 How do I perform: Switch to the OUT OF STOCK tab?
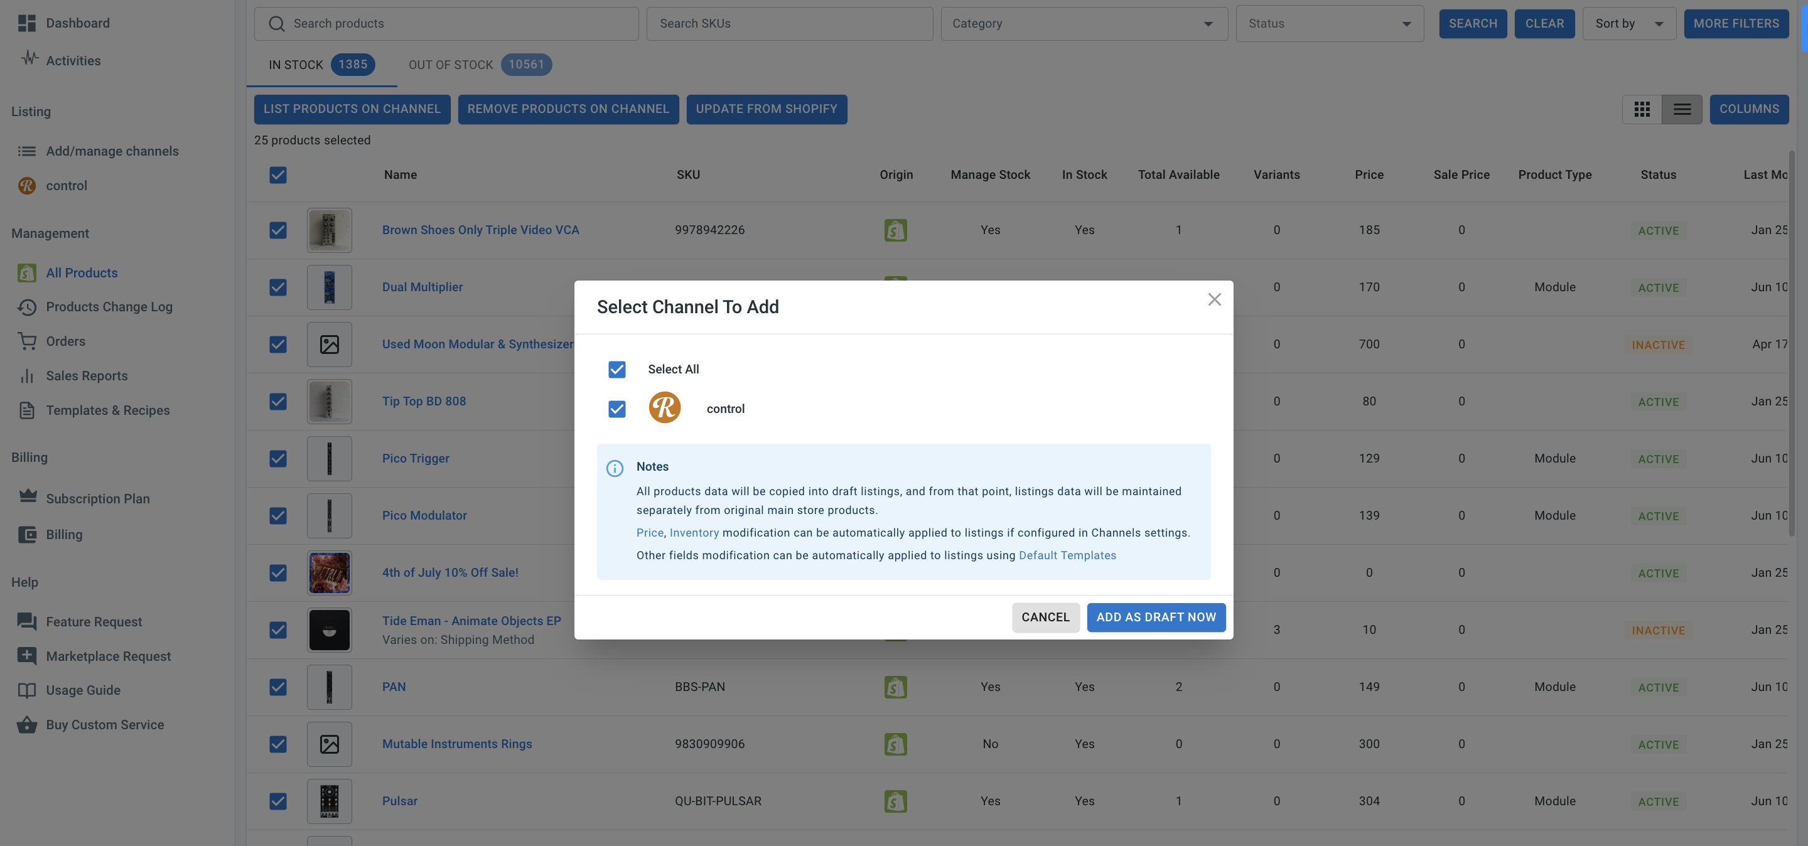click(480, 65)
